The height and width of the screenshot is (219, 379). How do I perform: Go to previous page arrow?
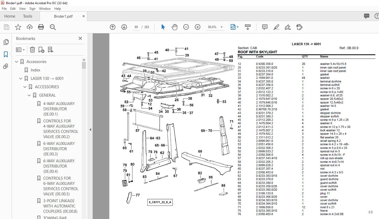coord(113,27)
